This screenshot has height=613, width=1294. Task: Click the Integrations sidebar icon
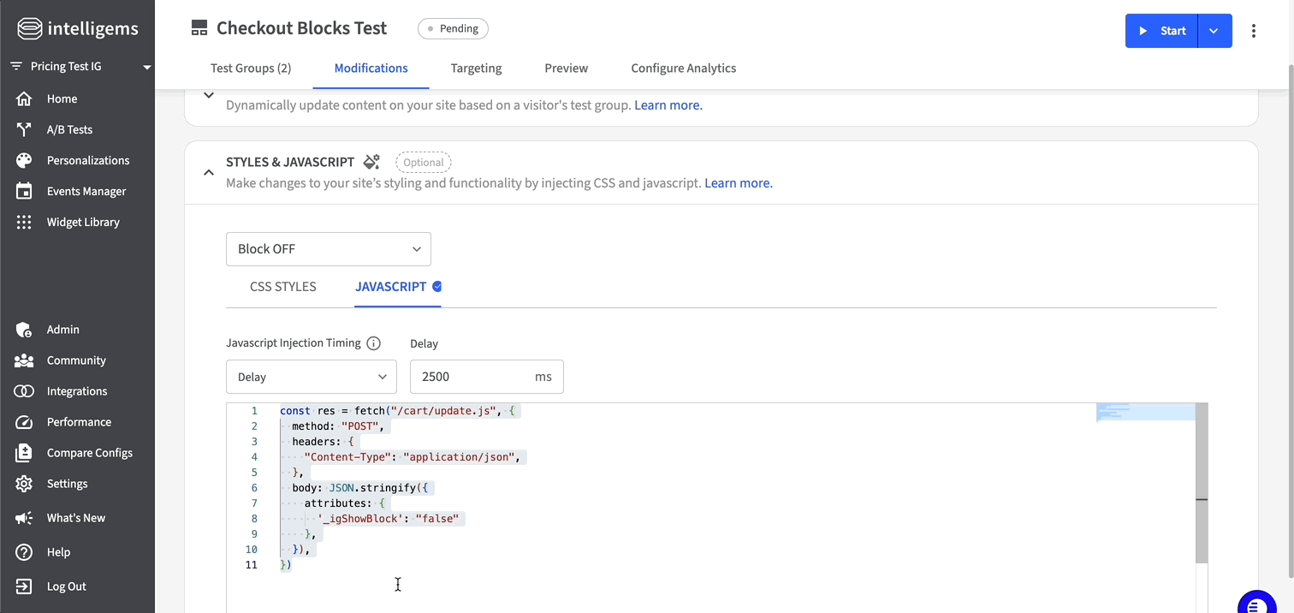(x=24, y=391)
